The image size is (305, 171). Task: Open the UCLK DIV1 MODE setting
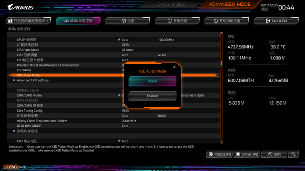click(113, 125)
